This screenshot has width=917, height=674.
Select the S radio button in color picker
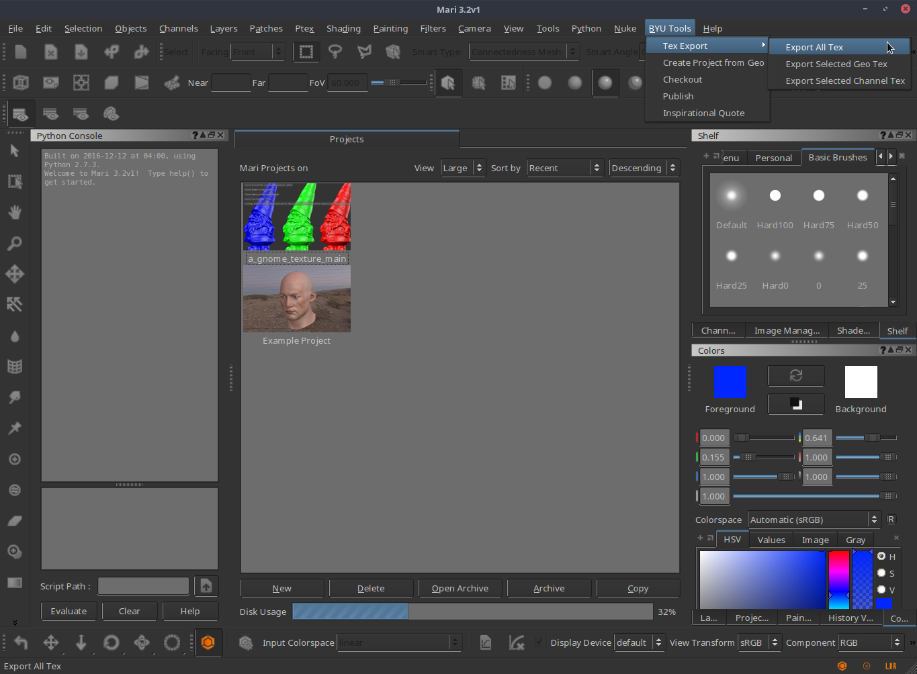[881, 573]
